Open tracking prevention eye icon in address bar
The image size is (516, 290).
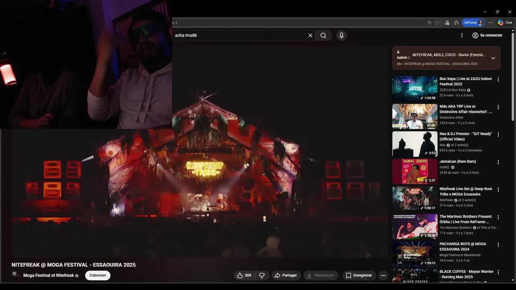(x=429, y=23)
